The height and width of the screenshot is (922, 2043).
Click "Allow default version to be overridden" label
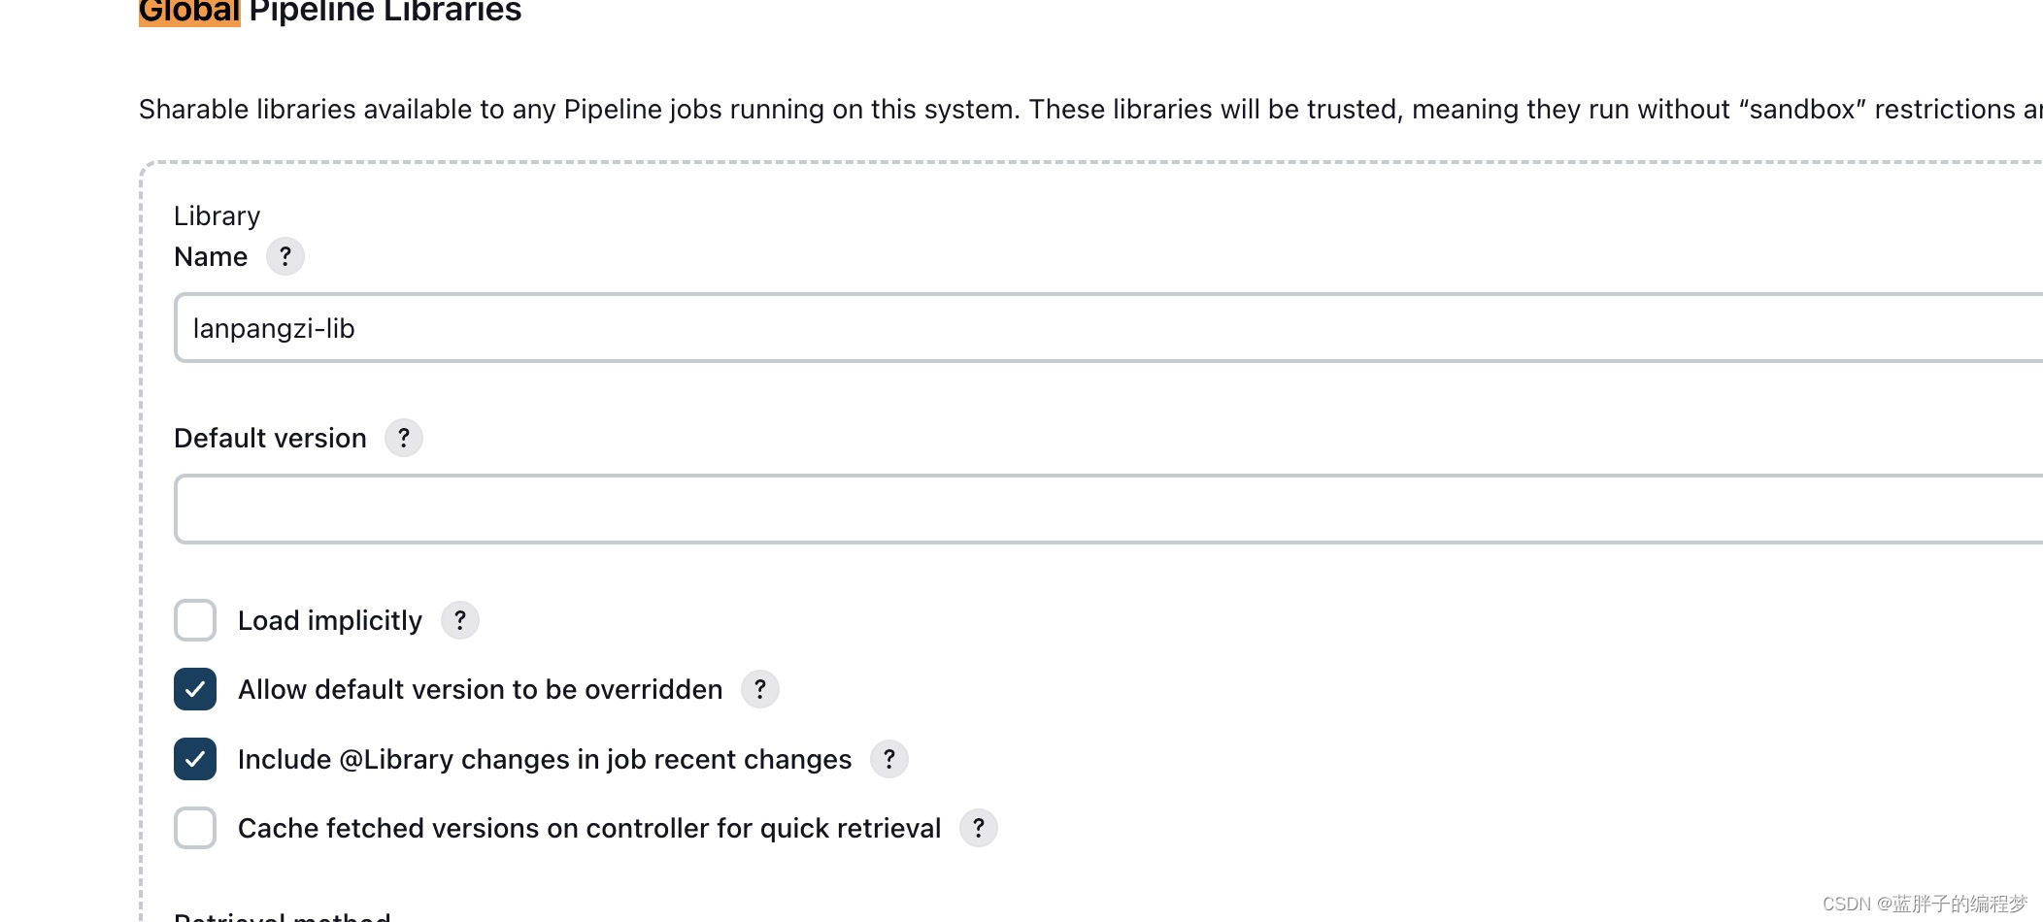pyautogui.click(x=480, y=689)
